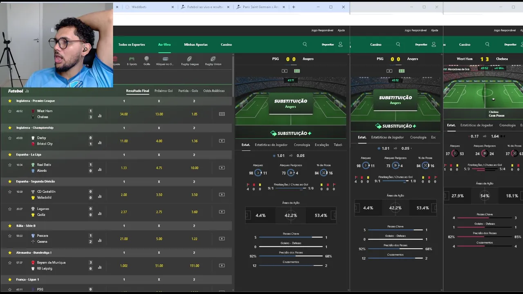Watch live stream of Derby vs Bristol City
This screenshot has height=294, width=523.
click(x=222, y=141)
